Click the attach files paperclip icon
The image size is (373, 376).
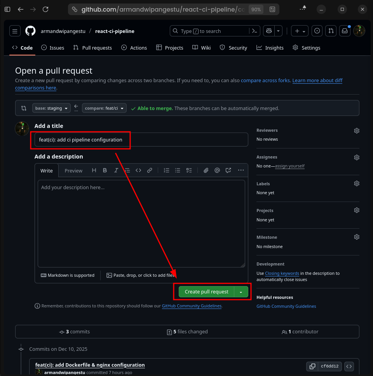[x=206, y=171]
